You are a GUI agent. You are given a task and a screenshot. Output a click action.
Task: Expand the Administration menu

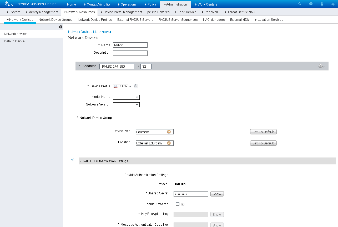click(175, 4)
